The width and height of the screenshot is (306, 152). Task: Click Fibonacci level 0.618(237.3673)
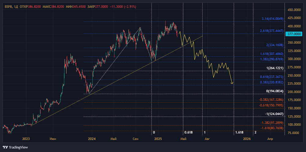272,77
